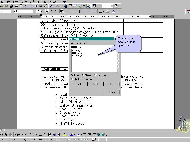
Task: Toggle Italic formatting
Action: pos(51,11)
